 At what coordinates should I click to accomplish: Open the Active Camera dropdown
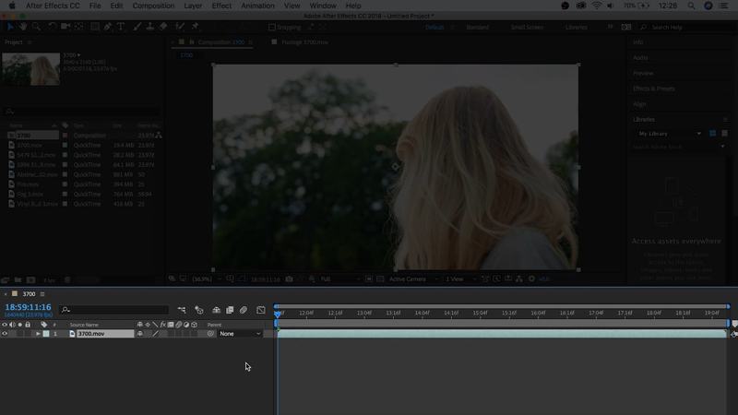413,279
